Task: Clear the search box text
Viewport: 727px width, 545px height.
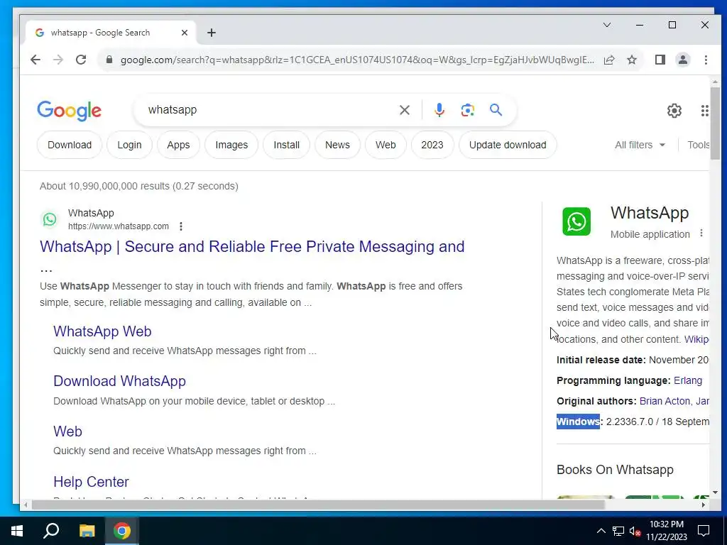Action: (x=404, y=110)
